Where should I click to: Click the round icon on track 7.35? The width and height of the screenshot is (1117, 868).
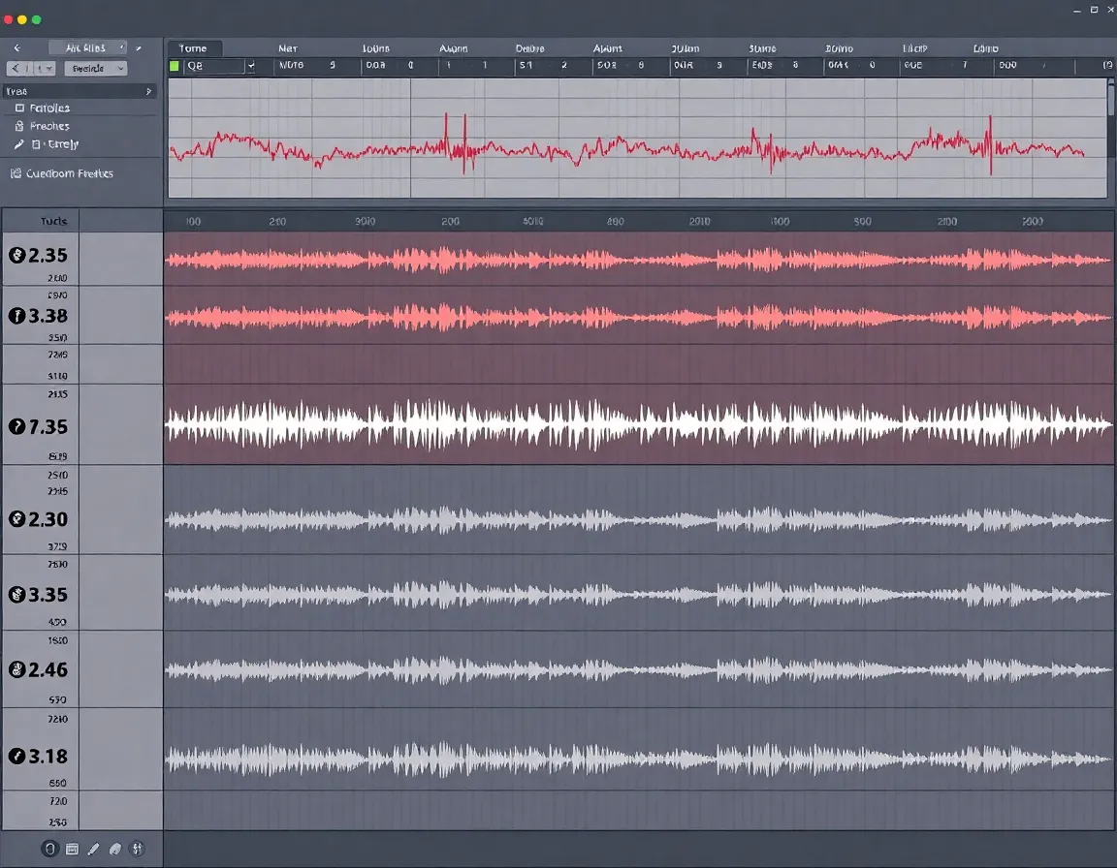(x=16, y=427)
